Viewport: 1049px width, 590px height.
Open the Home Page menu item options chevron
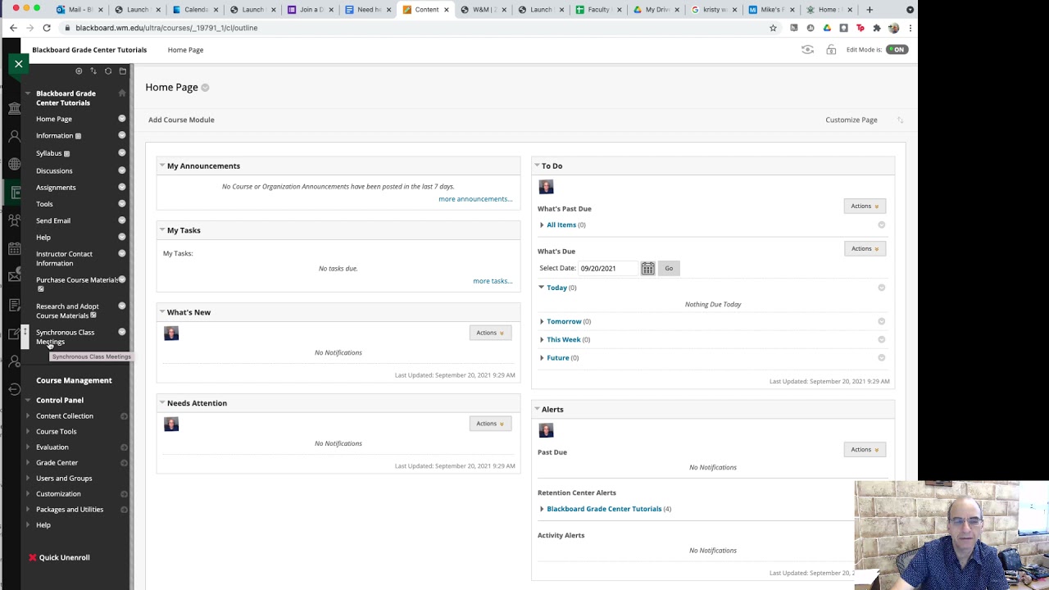tap(122, 119)
